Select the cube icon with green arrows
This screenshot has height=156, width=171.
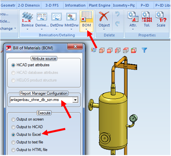coord(134,50)
